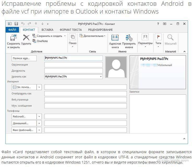Send contact to OneNote
Viewport: 194px width, 167px height.
40,41
